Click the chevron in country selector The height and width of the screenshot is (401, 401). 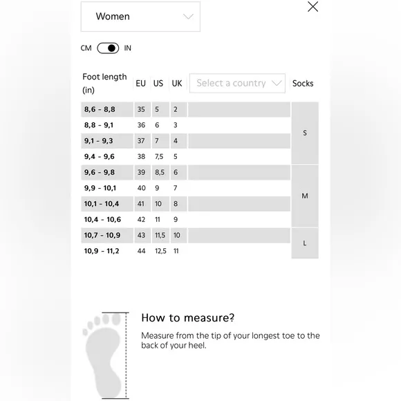pos(277,83)
